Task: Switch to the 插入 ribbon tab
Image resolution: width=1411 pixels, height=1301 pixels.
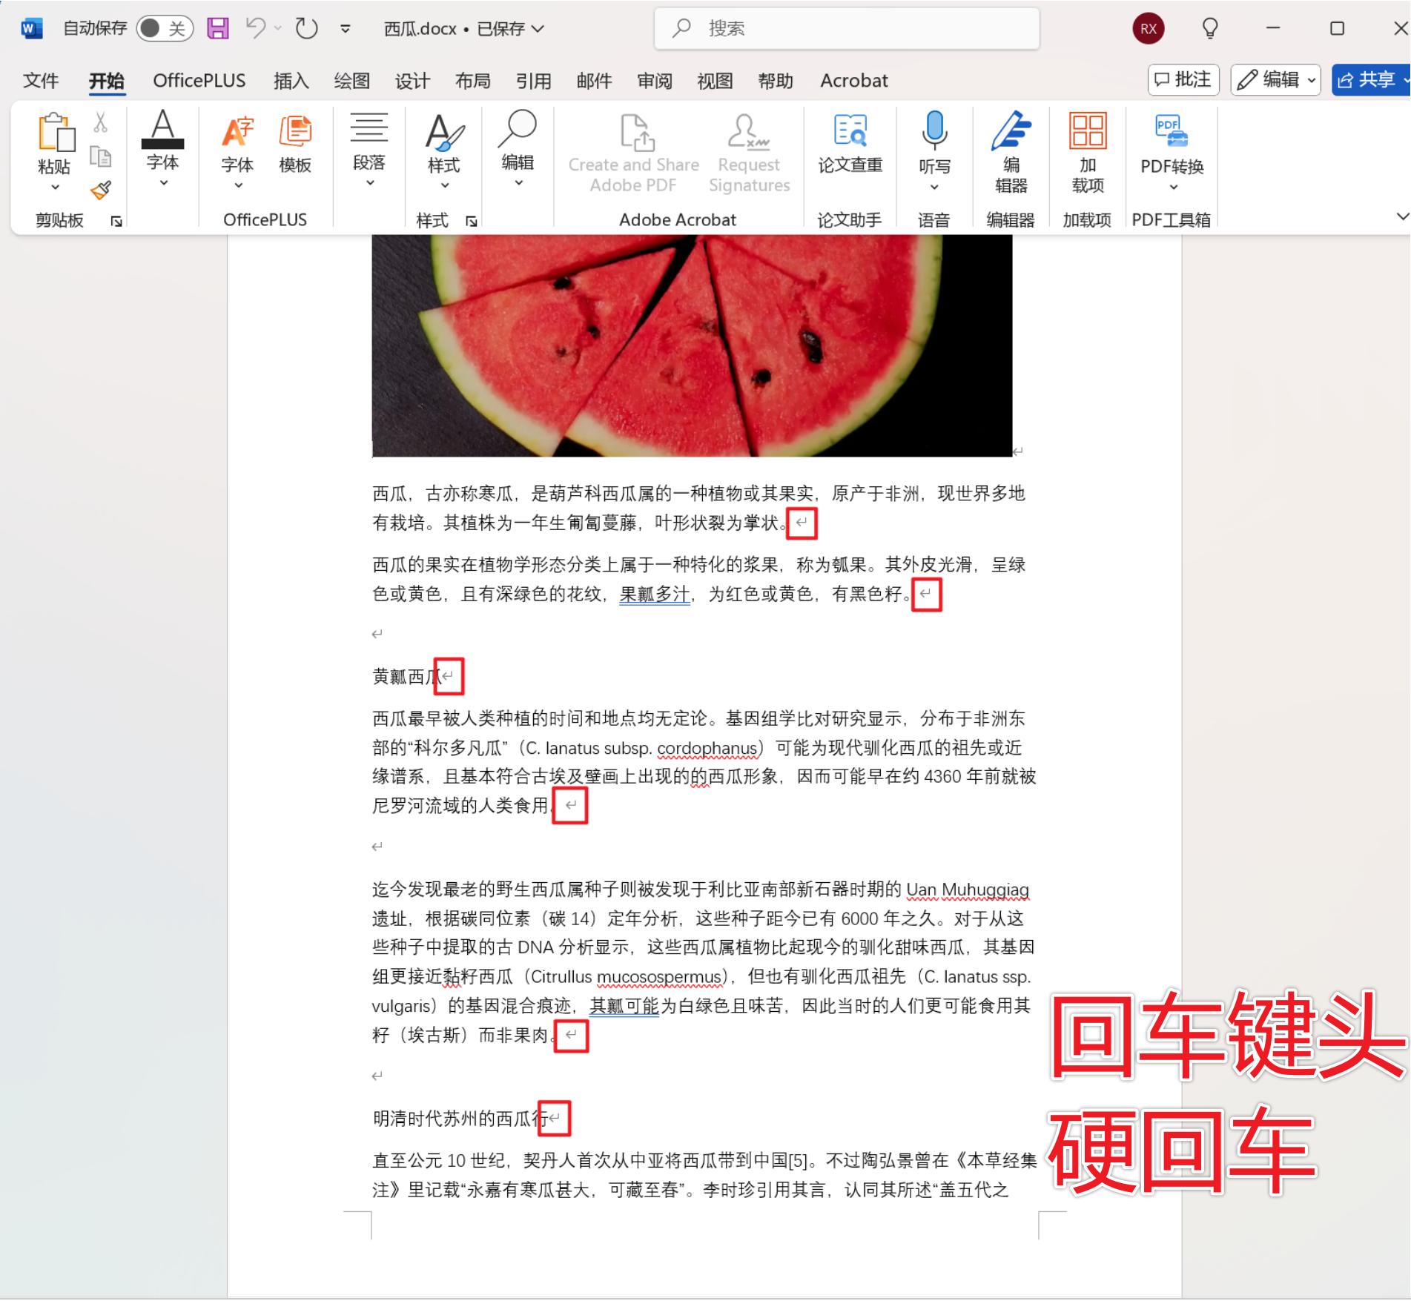Action: coord(291,80)
